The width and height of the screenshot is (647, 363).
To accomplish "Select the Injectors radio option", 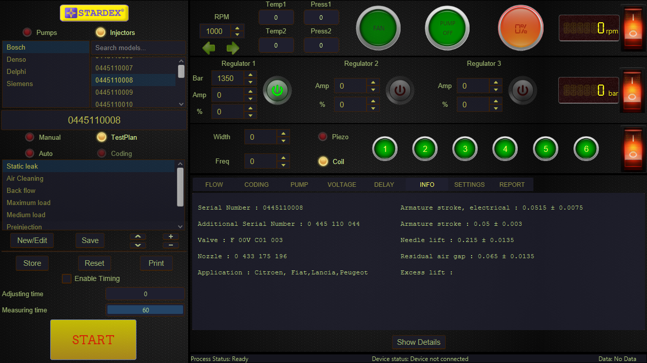I will coord(100,32).
